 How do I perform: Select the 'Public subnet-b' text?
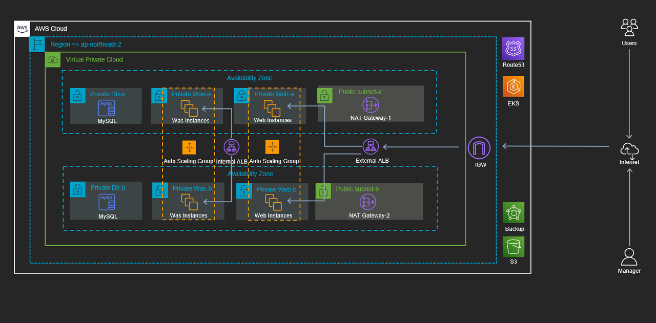point(358,189)
